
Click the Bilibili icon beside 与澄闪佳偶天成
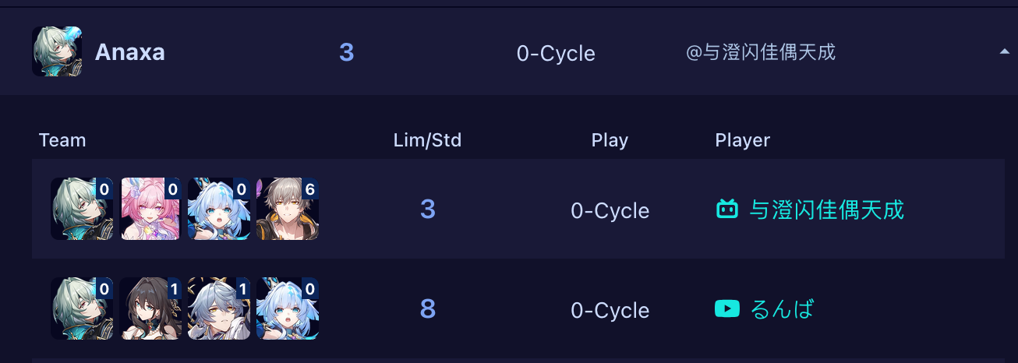point(726,209)
